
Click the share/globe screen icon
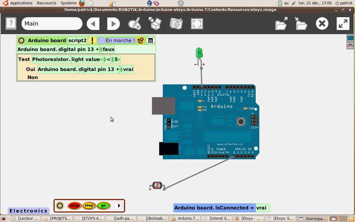tap(176, 24)
